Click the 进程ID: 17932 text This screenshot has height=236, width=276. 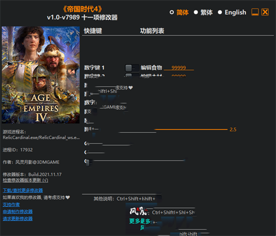18,150
